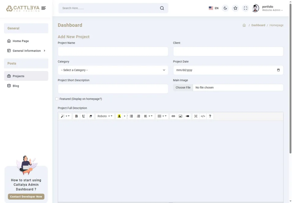Image resolution: width=292 pixels, height=203 pixels.
Task: Insert an ordered numbered list
Action: (138, 116)
